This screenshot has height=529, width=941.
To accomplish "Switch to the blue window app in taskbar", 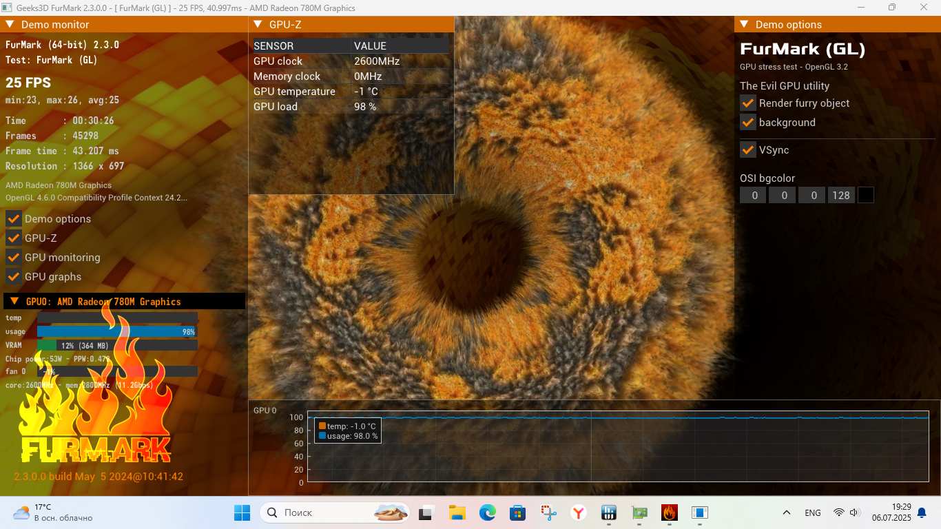I will click(x=700, y=512).
